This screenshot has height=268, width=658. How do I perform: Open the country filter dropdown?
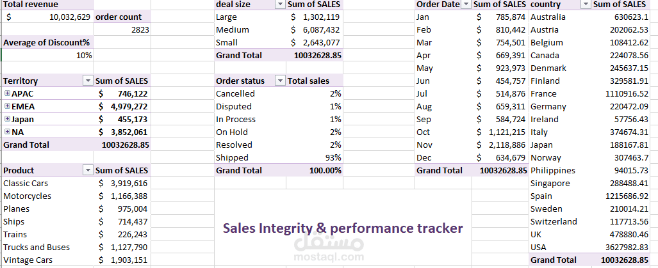coord(586,4)
